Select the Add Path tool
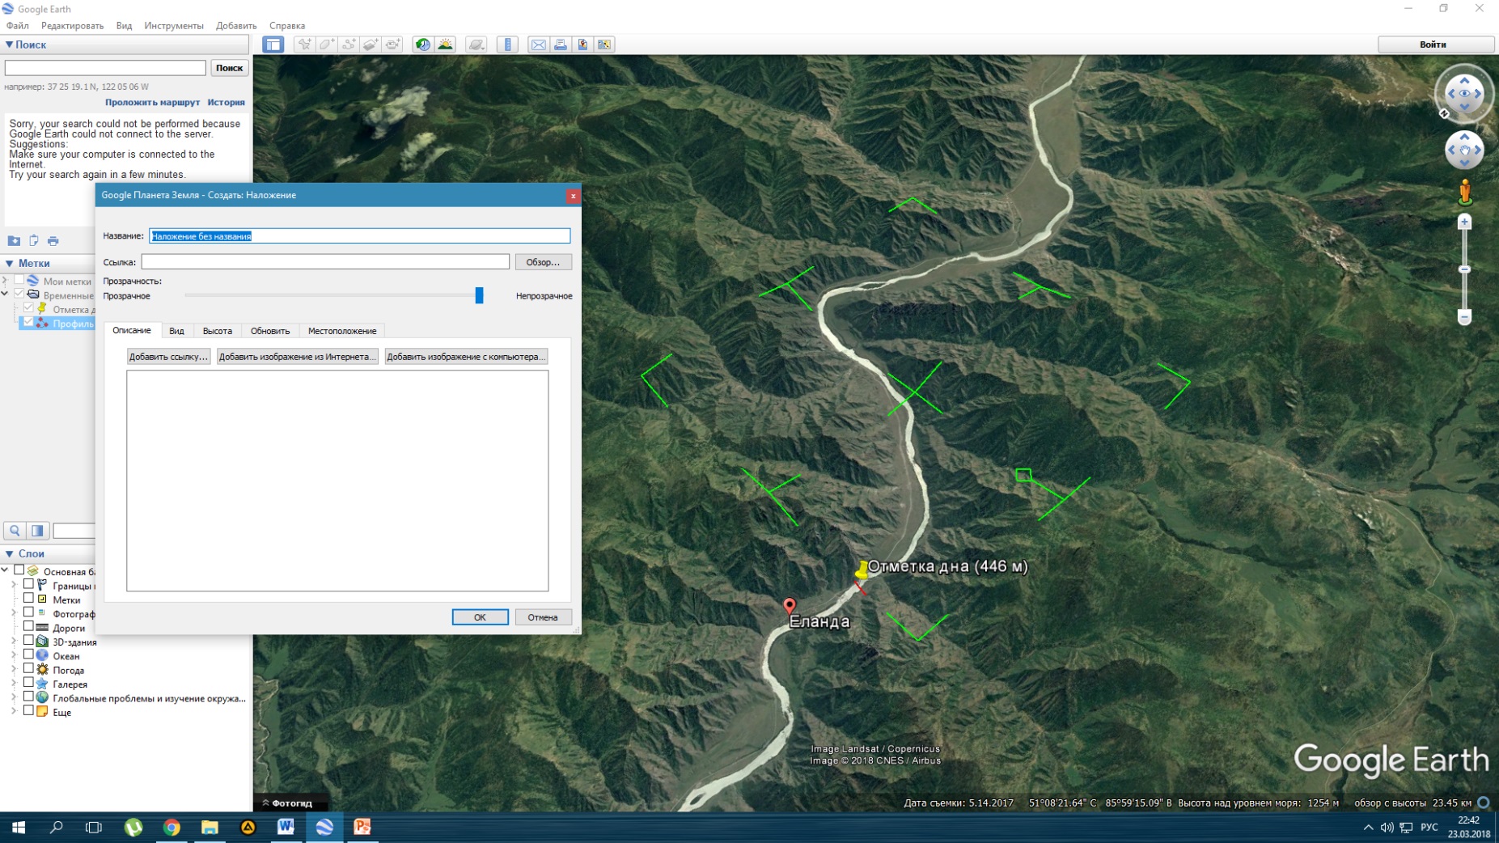 pyautogui.click(x=349, y=44)
